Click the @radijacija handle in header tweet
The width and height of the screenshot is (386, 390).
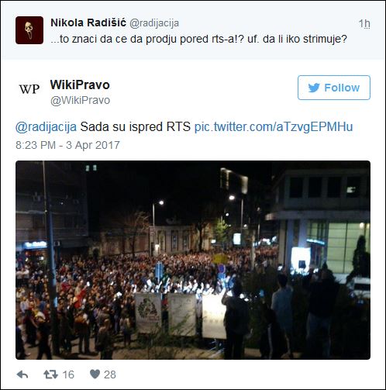[x=154, y=23]
